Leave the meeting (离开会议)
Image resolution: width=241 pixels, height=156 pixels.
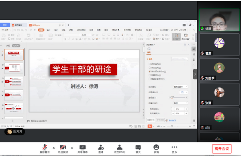pyautogui.click(x=222, y=149)
